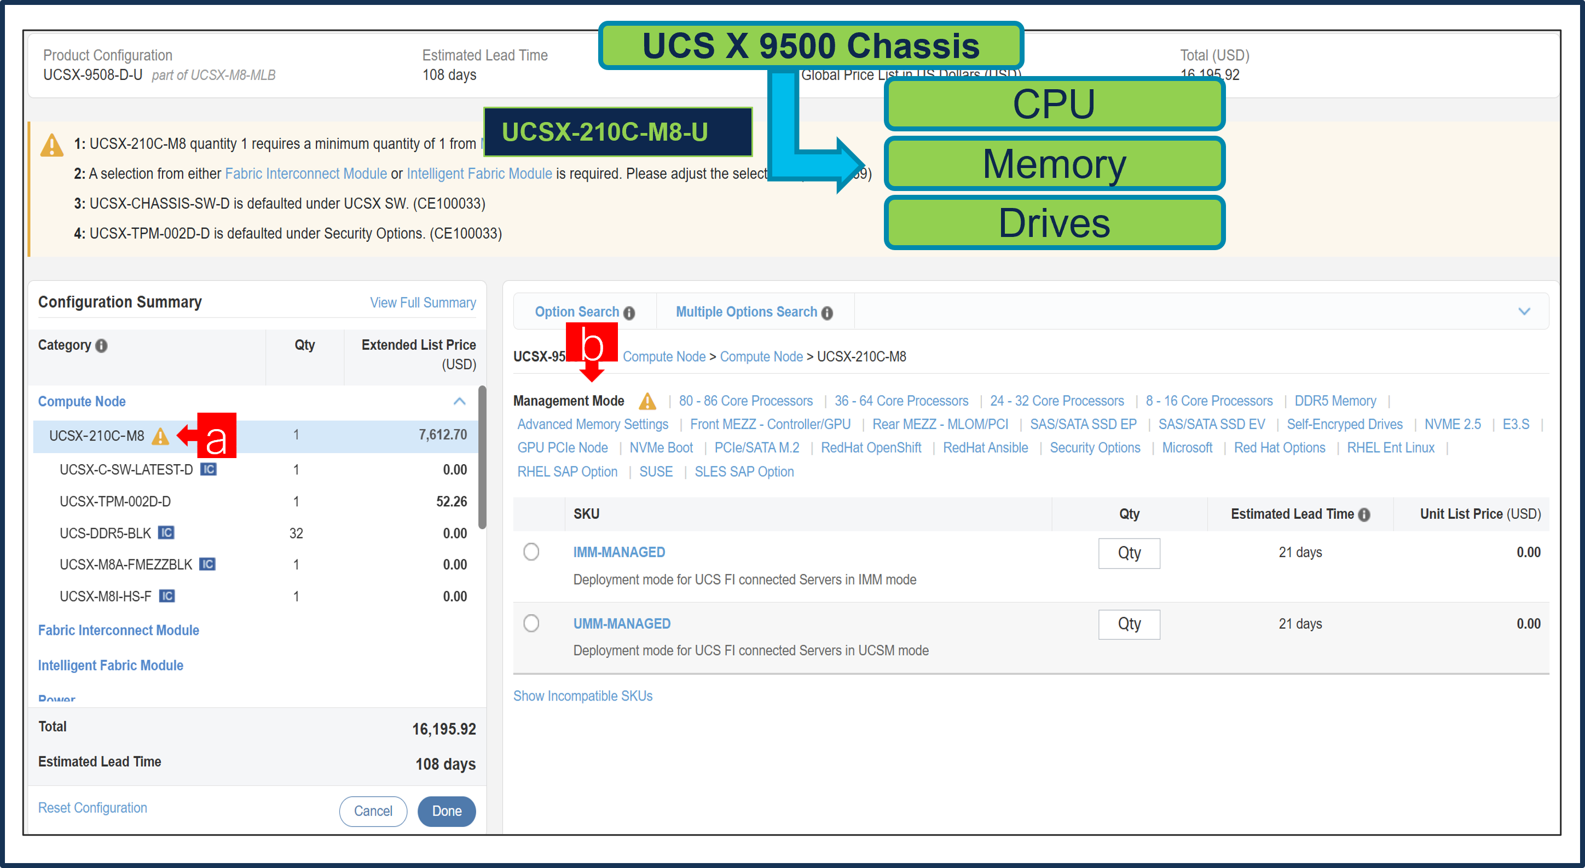Go to 8 - 16 Core Processors
Viewport: 1585px width, 868px height.
(1209, 401)
